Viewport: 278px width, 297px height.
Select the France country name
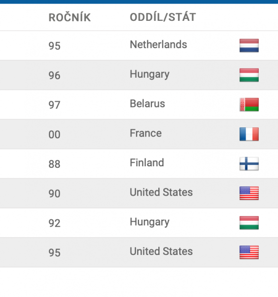click(x=145, y=133)
